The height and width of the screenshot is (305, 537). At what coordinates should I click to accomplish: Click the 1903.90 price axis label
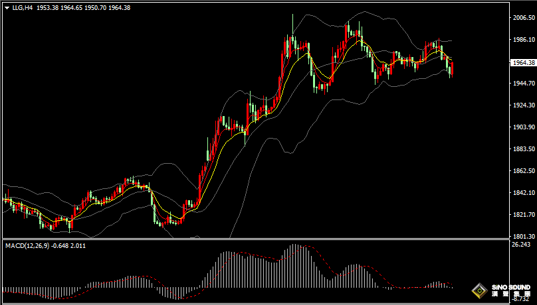(x=522, y=127)
